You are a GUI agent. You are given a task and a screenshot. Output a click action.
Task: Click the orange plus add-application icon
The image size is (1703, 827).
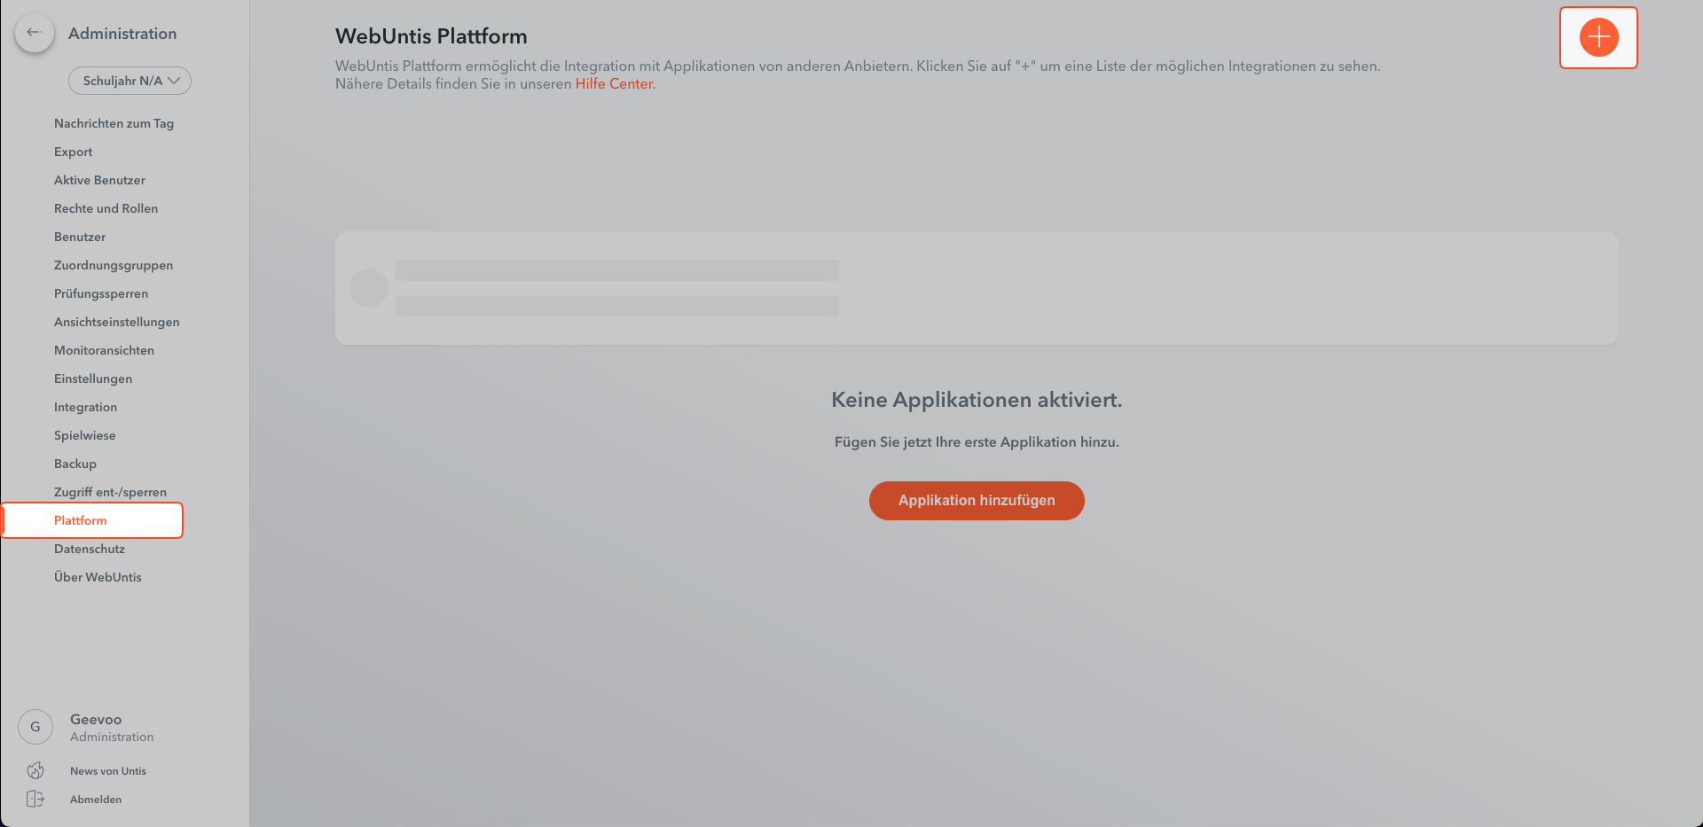1598,37
